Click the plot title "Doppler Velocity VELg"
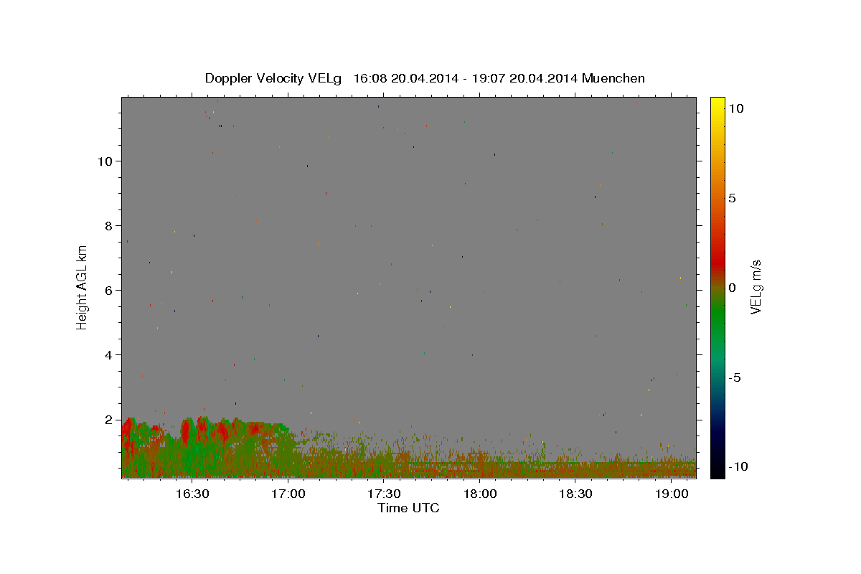The height and width of the screenshot is (574, 861). [273, 78]
